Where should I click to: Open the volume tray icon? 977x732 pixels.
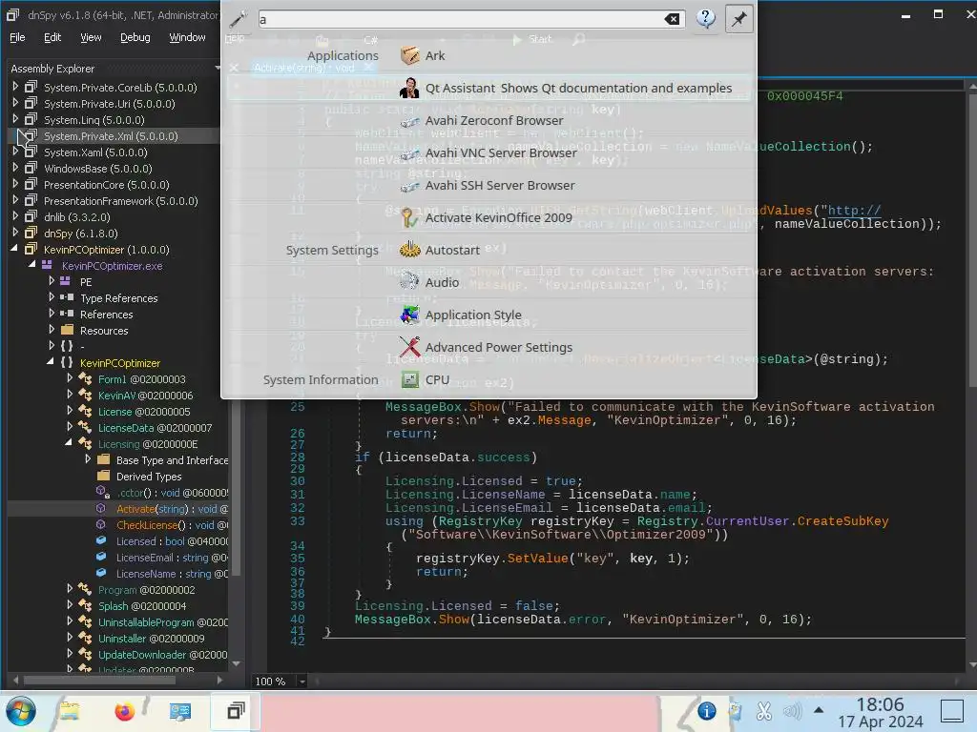[793, 711]
